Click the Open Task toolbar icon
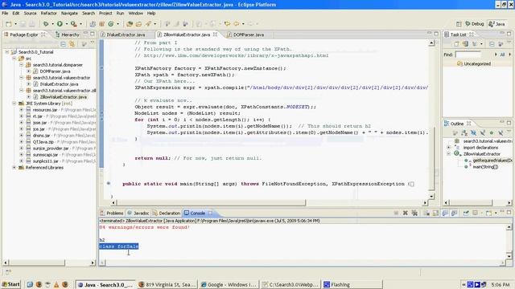 pyautogui.click(x=139, y=24)
